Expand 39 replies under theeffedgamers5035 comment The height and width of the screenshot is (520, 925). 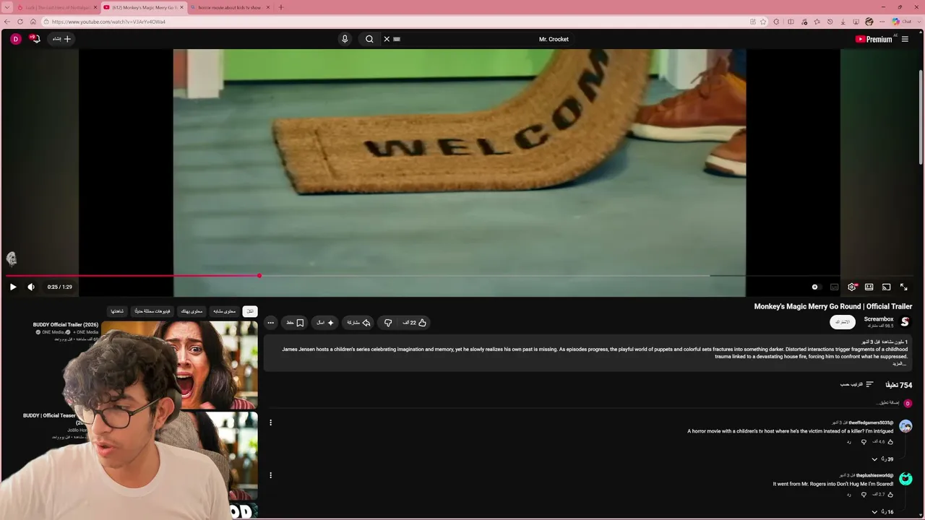coord(882,459)
